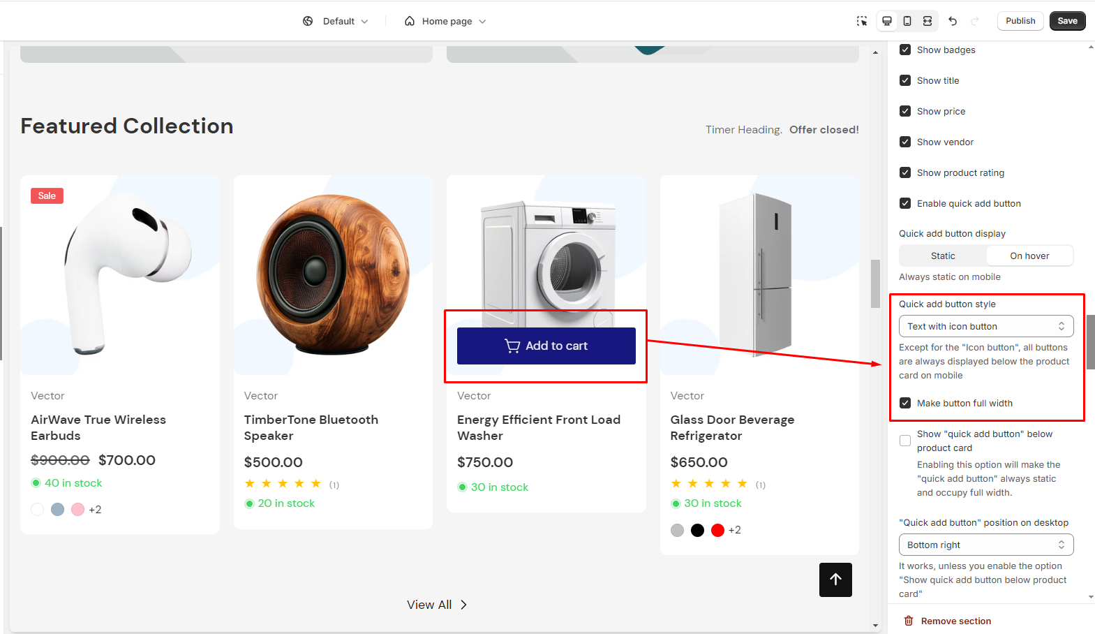Switch to mobile preview mode
This screenshot has height=634, width=1095.
(907, 21)
